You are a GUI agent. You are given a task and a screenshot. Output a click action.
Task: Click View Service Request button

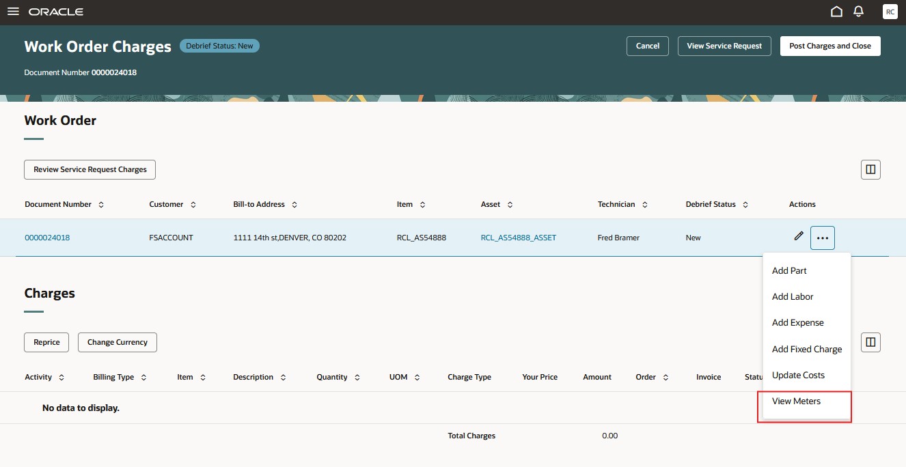click(724, 46)
